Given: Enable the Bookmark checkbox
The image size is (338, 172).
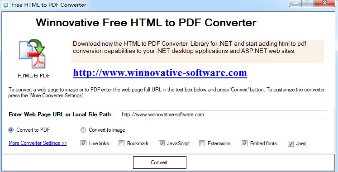Looking at the screenshot, I should tap(122, 143).
